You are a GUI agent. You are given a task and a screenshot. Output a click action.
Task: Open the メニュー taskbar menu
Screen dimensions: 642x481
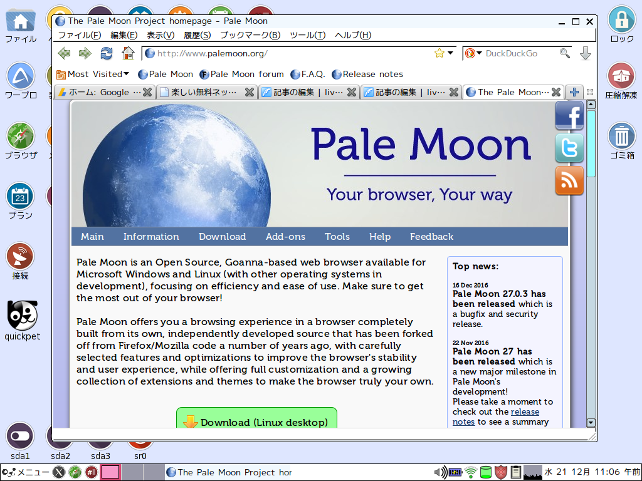(25, 472)
